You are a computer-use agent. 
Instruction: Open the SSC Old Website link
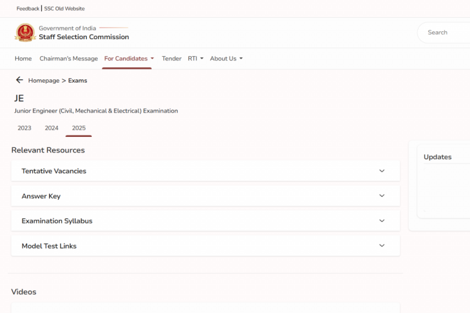[64, 9]
